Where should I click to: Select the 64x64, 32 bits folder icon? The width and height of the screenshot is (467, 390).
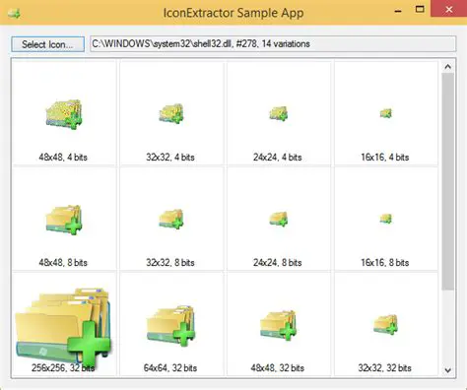point(171,326)
